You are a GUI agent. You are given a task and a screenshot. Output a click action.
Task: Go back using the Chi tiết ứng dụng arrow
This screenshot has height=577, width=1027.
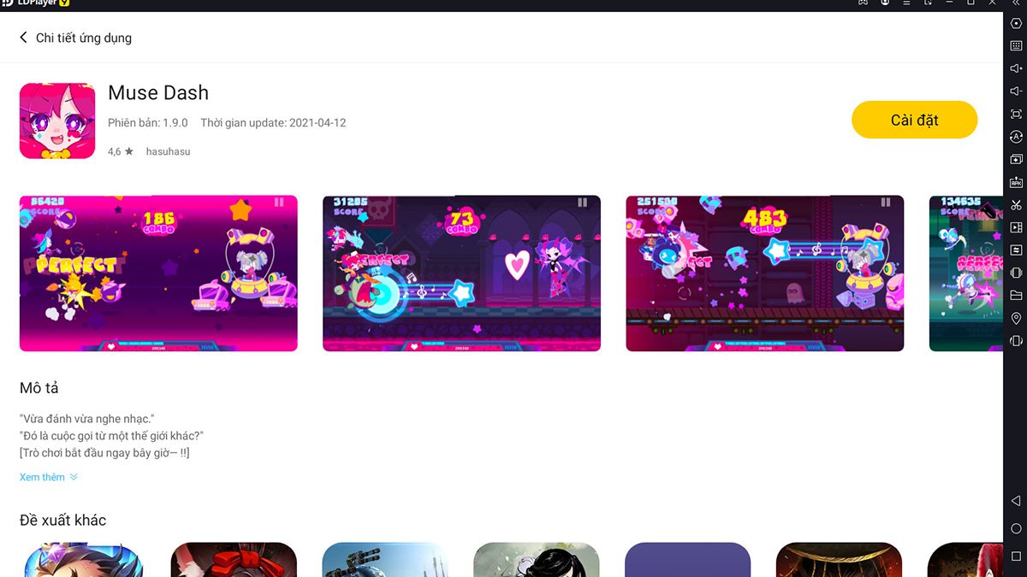[x=24, y=38]
